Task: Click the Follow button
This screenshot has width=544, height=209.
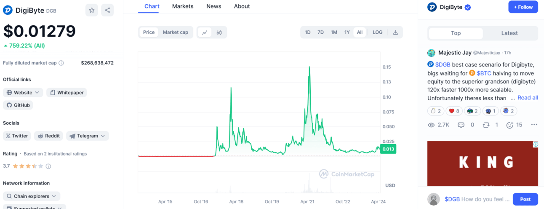Action: click(523, 7)
